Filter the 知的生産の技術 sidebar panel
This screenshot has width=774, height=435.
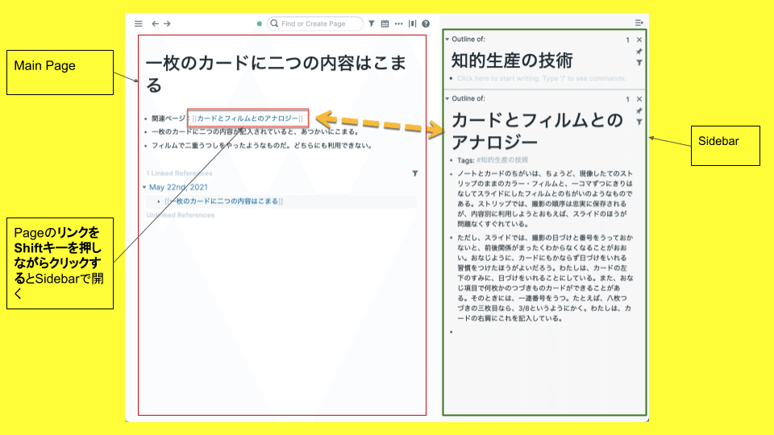click(x=639, y=63)
